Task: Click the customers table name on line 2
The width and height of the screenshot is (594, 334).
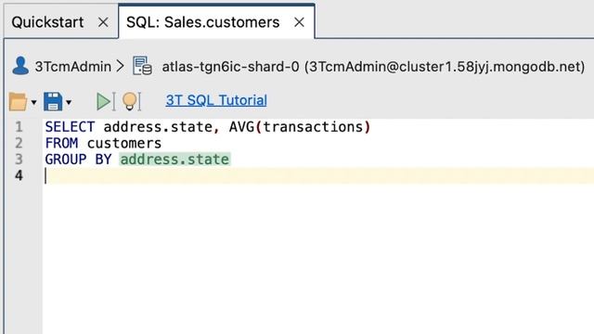Action: pyautogui.click(x=124, y=143)
